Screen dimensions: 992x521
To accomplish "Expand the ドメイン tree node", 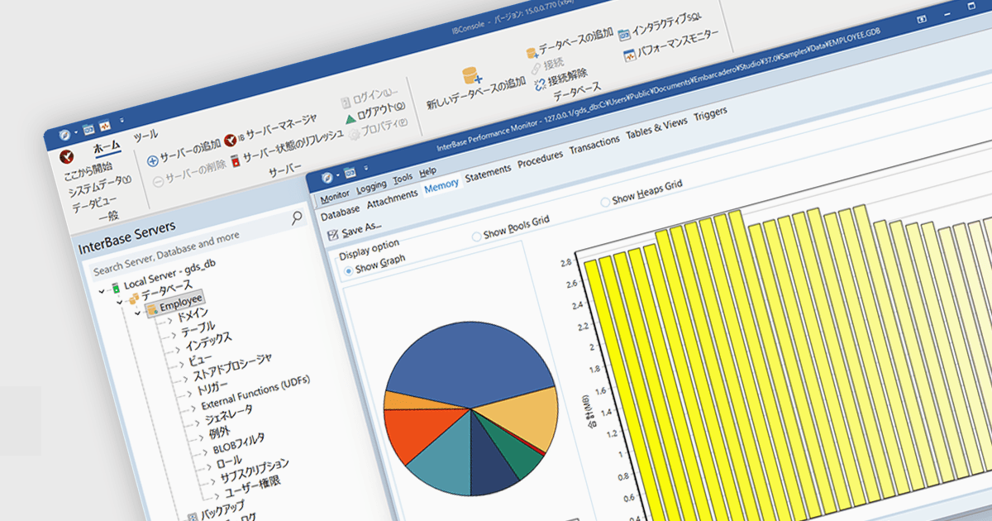I will click(170, 319).
